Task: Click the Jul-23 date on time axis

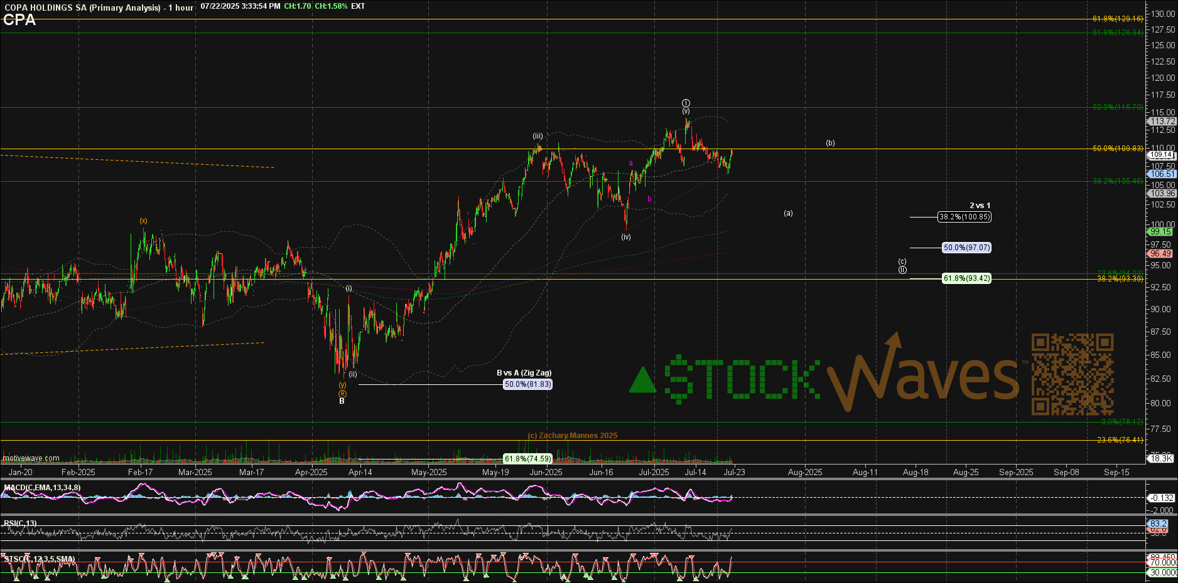Action: click(734, 472)
